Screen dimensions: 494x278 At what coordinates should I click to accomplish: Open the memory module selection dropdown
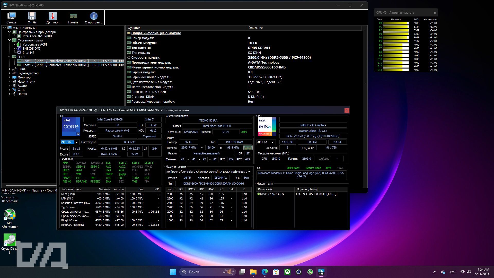[208, 172]
